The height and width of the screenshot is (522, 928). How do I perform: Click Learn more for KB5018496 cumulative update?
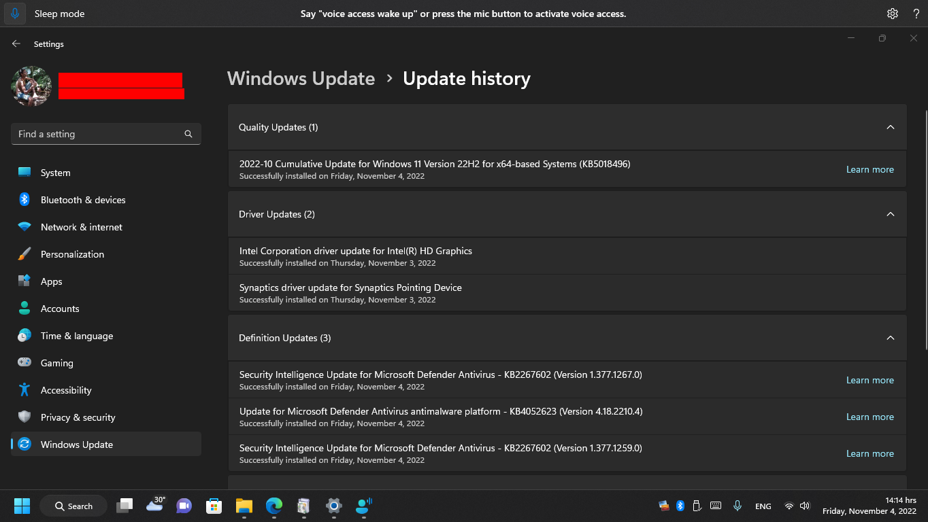tap(870, 169)
